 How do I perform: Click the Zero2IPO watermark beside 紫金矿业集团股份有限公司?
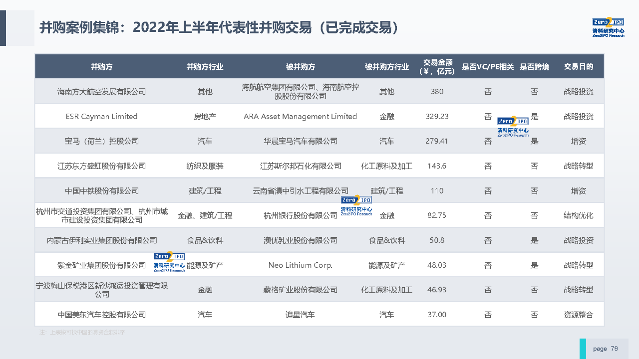[169, 262]
